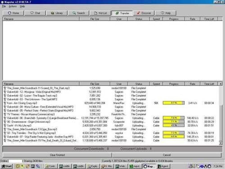Viewport: 225px width, 169px height.
Task: Click the Cancel button
Action: (x=167, y=155)
